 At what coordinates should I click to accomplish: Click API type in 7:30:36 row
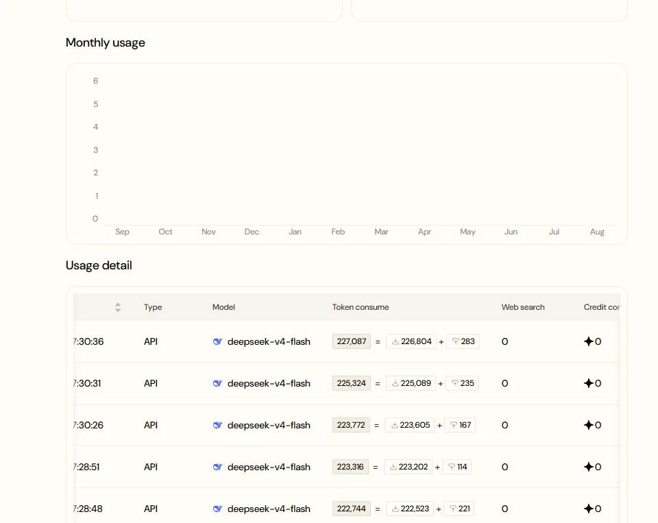coord(151,341)
